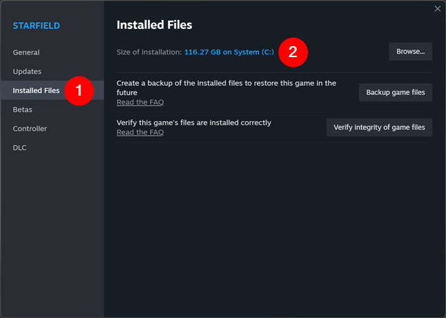Click the verify files description text
Image resolution: width=446 pixels, height=318 pixels.
(x=194, y=123)
